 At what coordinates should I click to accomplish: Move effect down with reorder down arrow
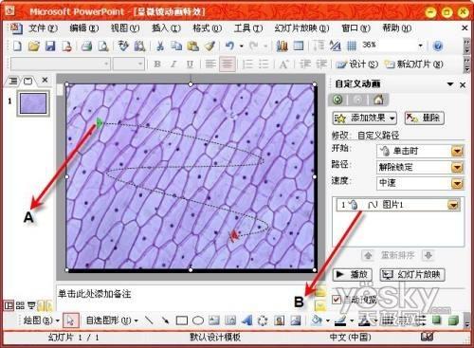tap(428, 255)
